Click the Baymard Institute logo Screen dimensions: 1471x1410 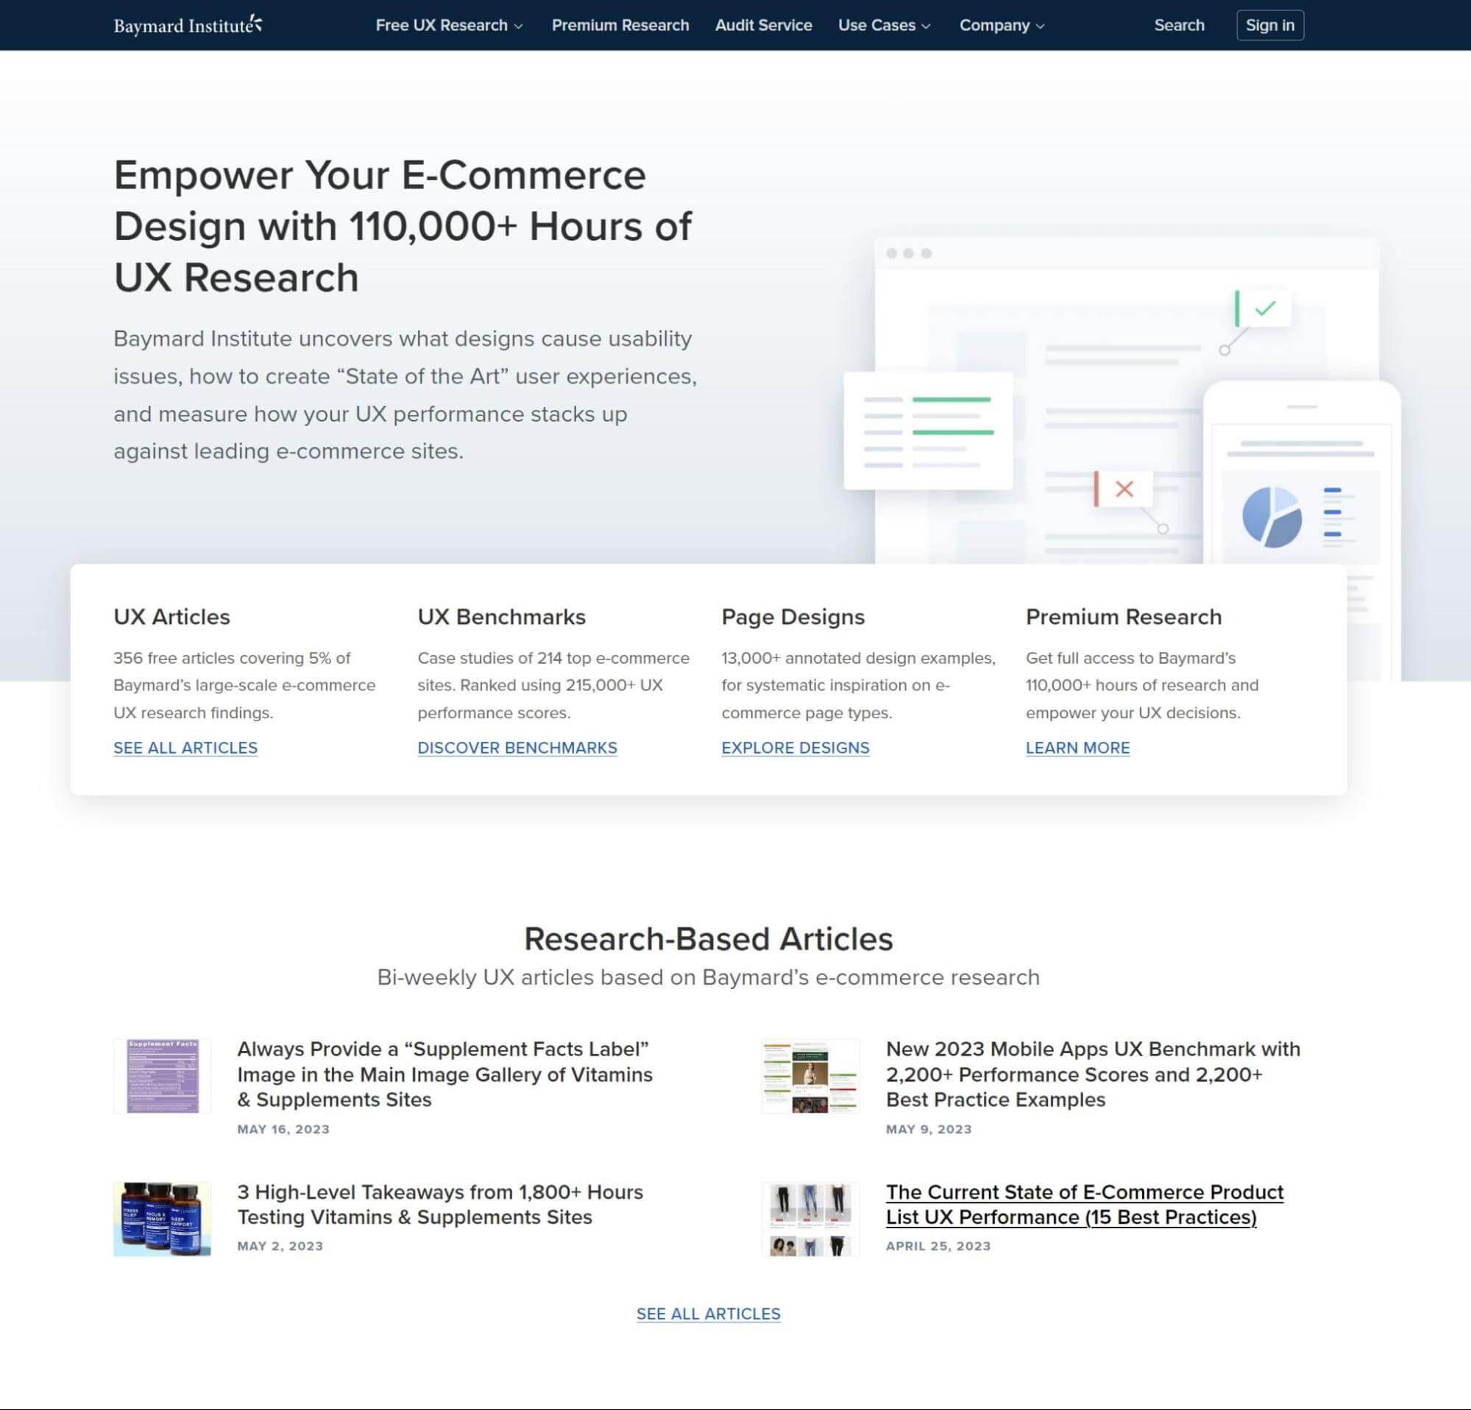[188, 25]
